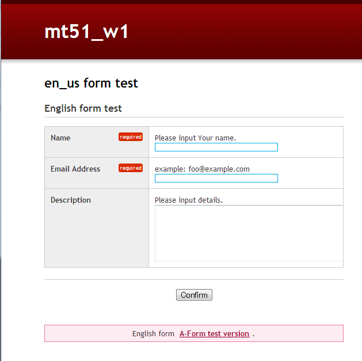Focus the Name text input field
Viewport: 362px width, 361px height.
coord(216,147)
